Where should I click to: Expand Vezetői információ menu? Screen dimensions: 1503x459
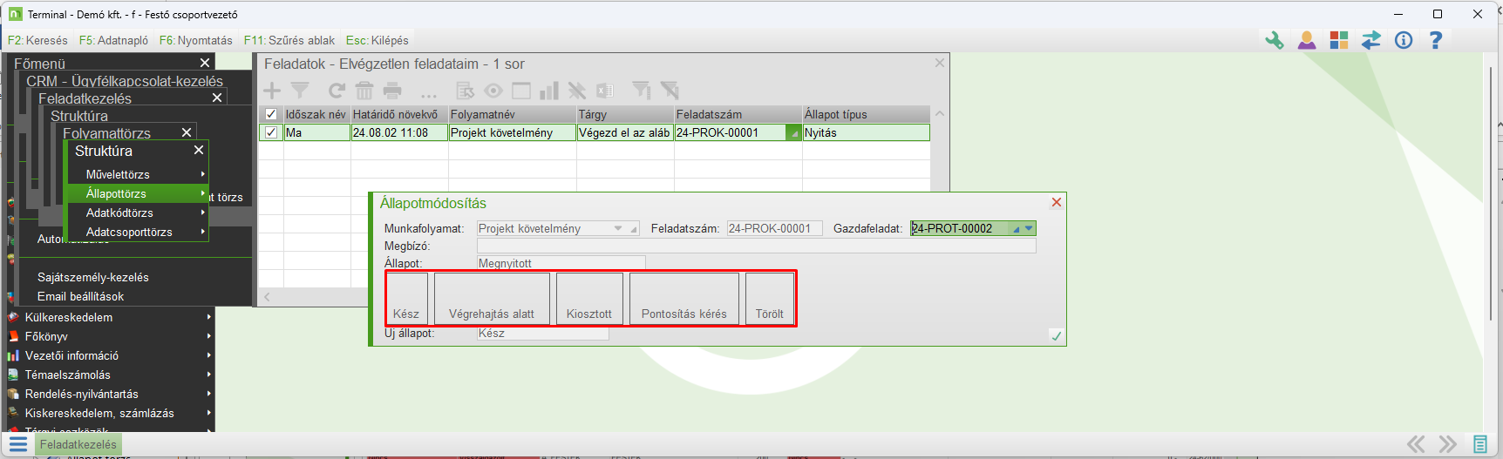pyautogui.click(x=209, y=355)
